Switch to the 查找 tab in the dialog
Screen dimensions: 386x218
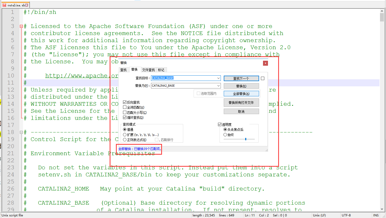click(x=124, y=70)
